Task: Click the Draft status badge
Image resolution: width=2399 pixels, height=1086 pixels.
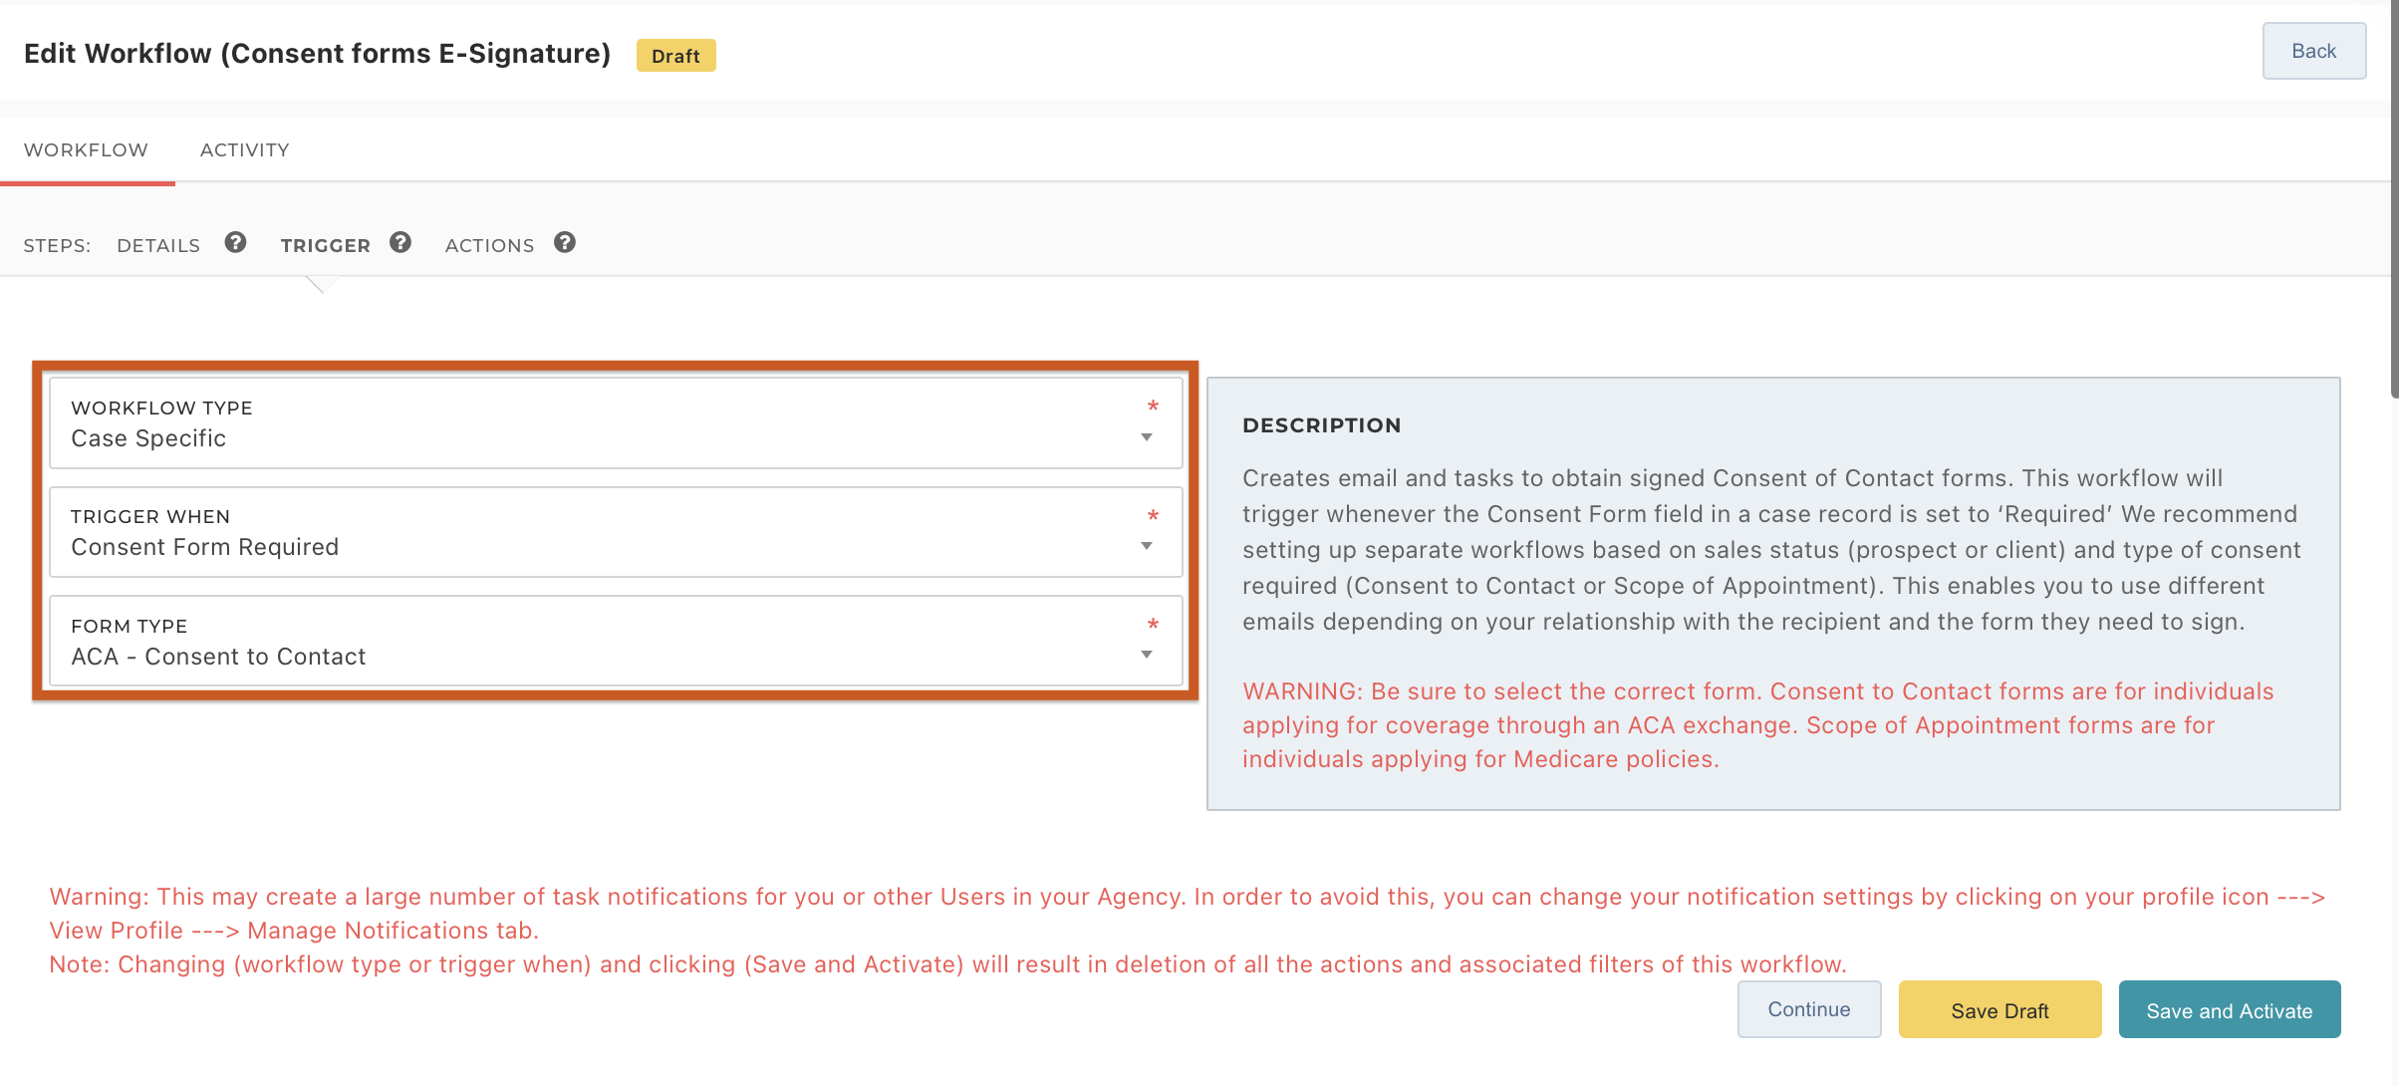Action: pos(675,56)
